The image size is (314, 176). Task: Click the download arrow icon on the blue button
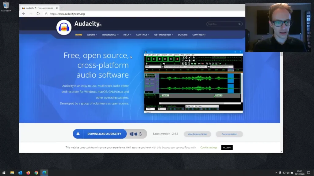click(x=78, y=134)
